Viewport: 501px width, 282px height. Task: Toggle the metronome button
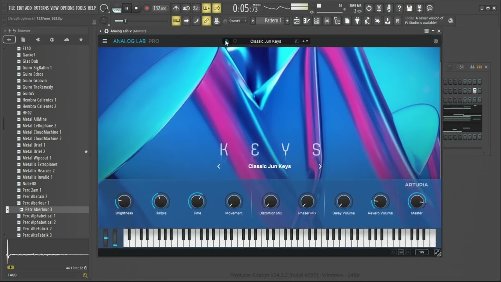tap(176, 8)
